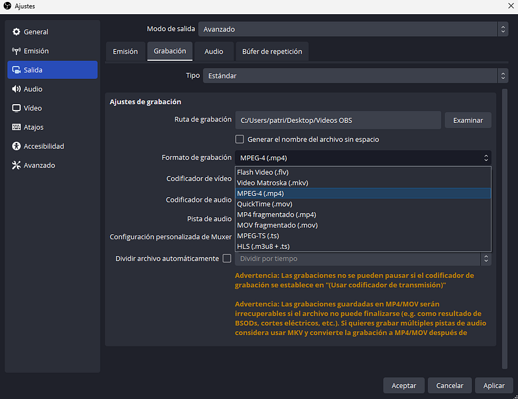518x399 pixels.
Task: Toggle Dividir archivo automáticamente checkbox
Action: pos(227,259)
